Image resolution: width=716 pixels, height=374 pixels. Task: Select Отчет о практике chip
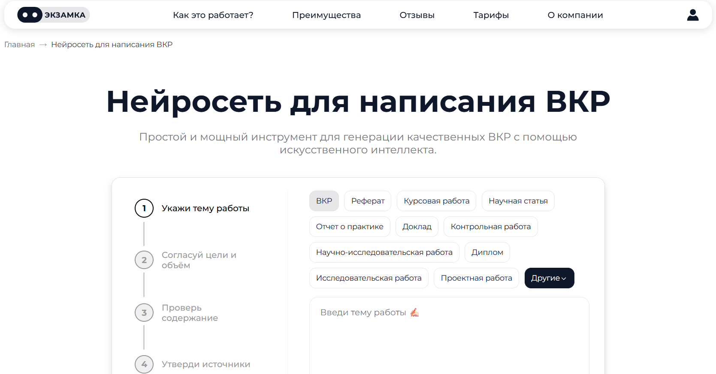point(350,227)
